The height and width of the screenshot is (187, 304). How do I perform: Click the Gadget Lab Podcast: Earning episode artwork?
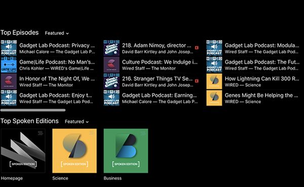coord(111,98)
